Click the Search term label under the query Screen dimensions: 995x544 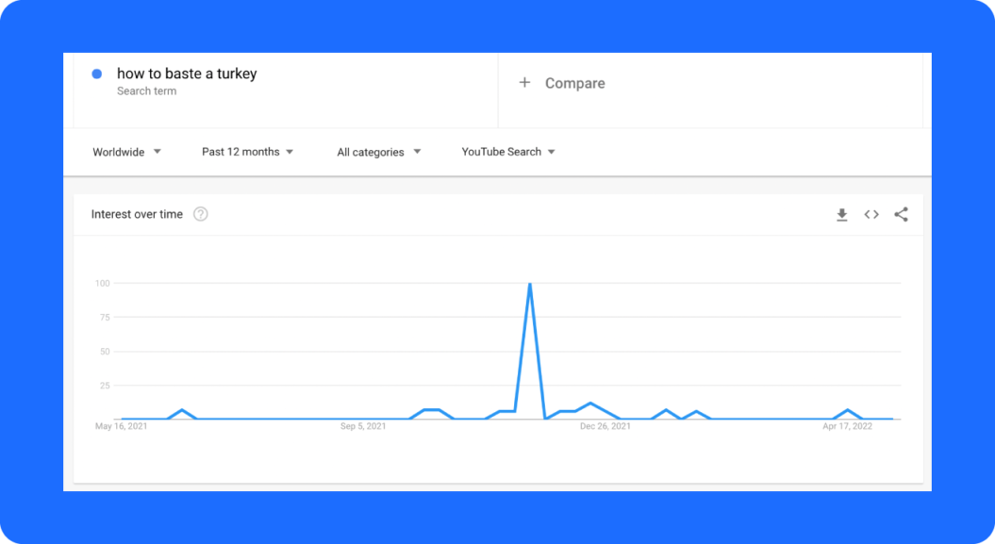pyautogui.click(x=147, y=91)
